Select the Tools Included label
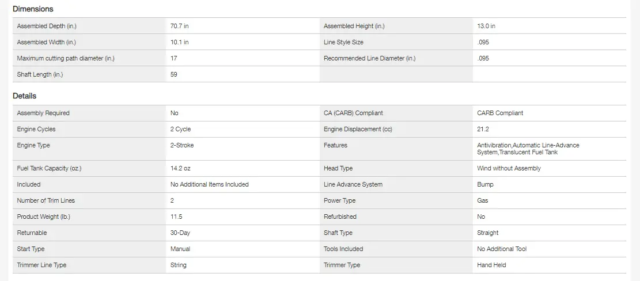Image resolution: width=640 pixels, height=281 pixels. (x=343, y=249)
